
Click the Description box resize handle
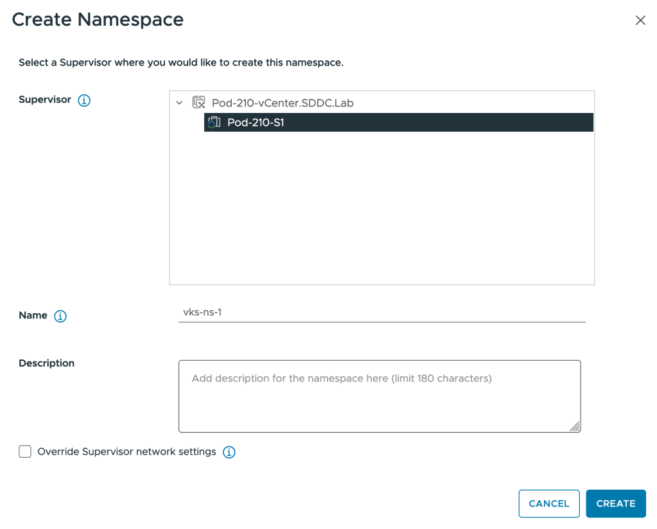pos(575,427)
